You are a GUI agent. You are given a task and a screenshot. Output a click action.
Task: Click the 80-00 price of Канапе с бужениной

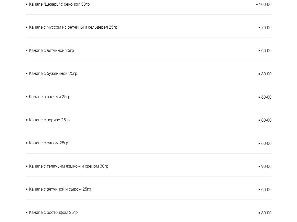pos(266,74)
